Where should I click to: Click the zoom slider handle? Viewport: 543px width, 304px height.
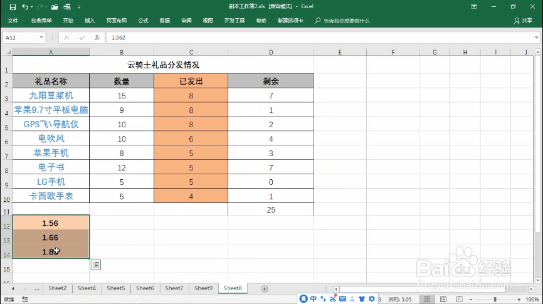(x=495, y=299)
